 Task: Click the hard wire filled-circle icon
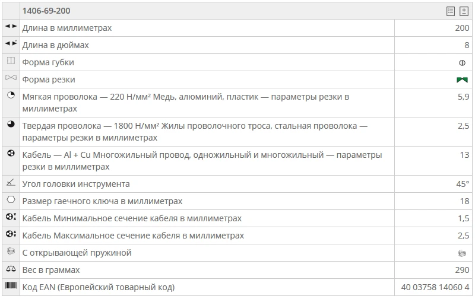tap(11, 125)
